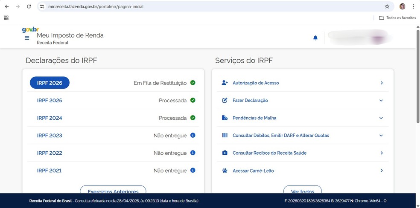This screenshot has height=208, width=420.
Task: Open the Todos os favoritos bookmarks folder
Action: coord(397,18)
